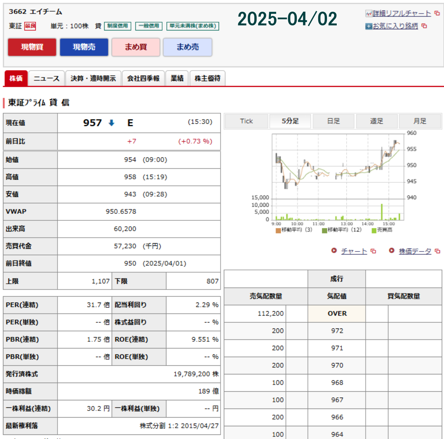The width and height of the screenshot is (444, 439).
Task: Click the まめ買 button
Action: (x=136, y=47)
